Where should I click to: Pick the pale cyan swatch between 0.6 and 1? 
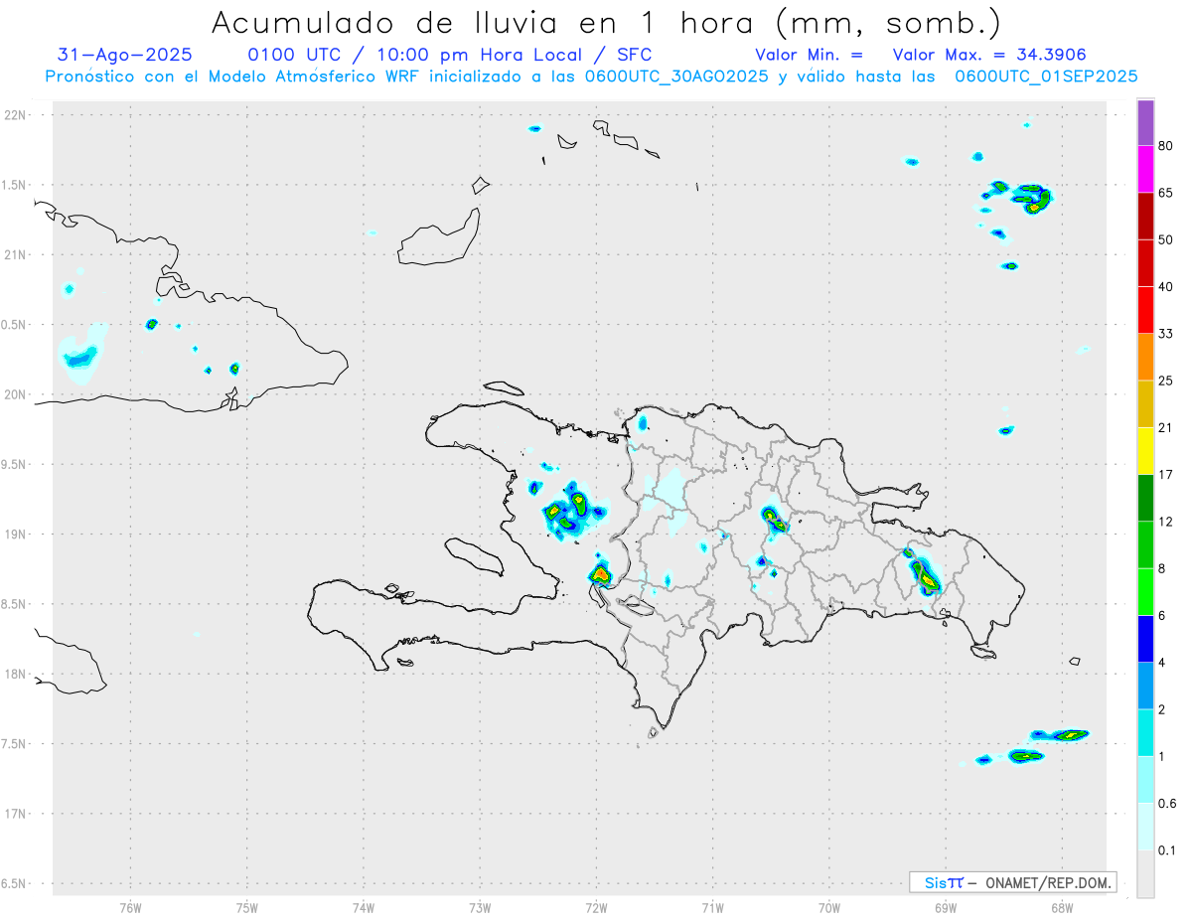click(1145, 780)
